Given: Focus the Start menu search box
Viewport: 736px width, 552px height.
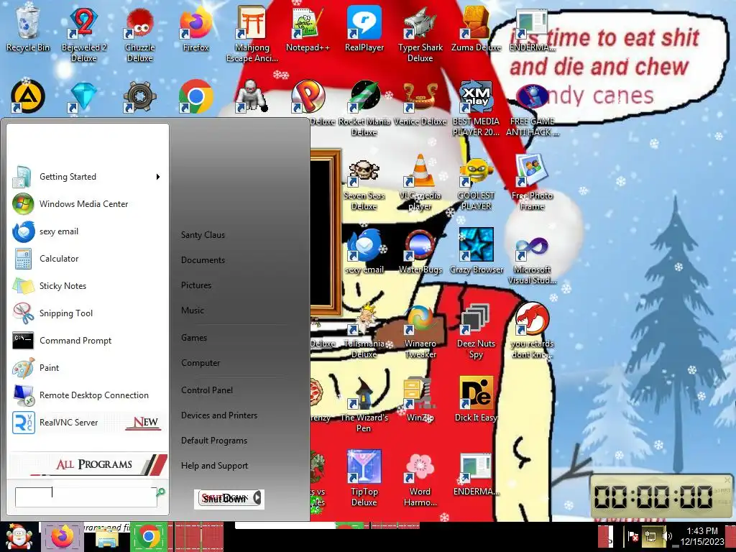Looking at the screenshot, I should pos(86,497).
